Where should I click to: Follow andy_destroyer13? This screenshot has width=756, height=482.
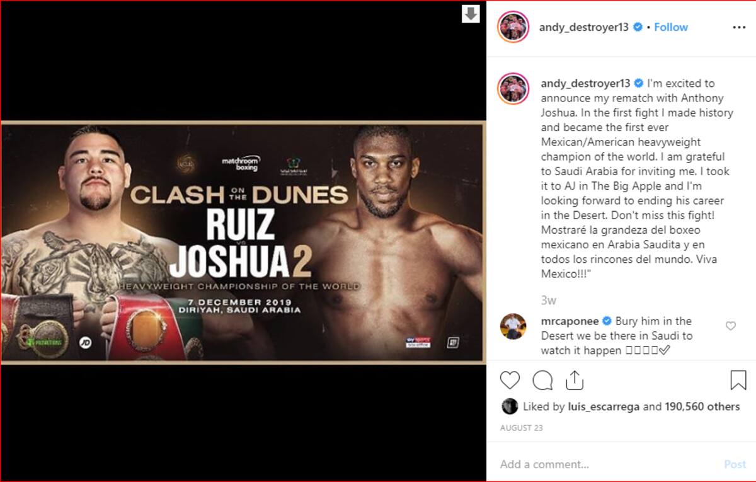pyautogui.click(x=671, y=27)
